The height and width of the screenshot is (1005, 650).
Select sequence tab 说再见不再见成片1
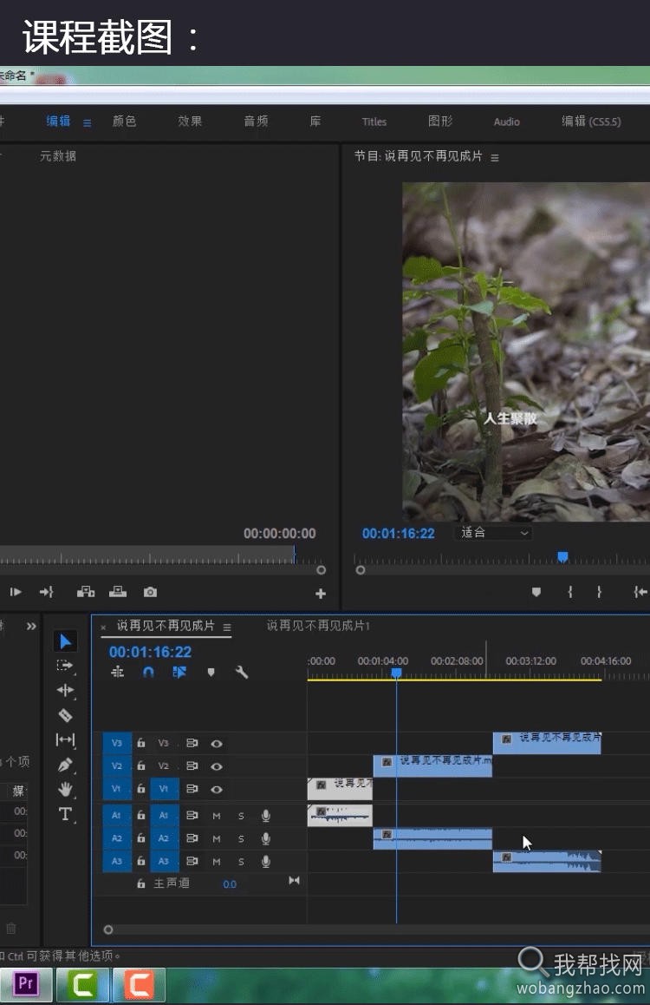tap(318, 626)
